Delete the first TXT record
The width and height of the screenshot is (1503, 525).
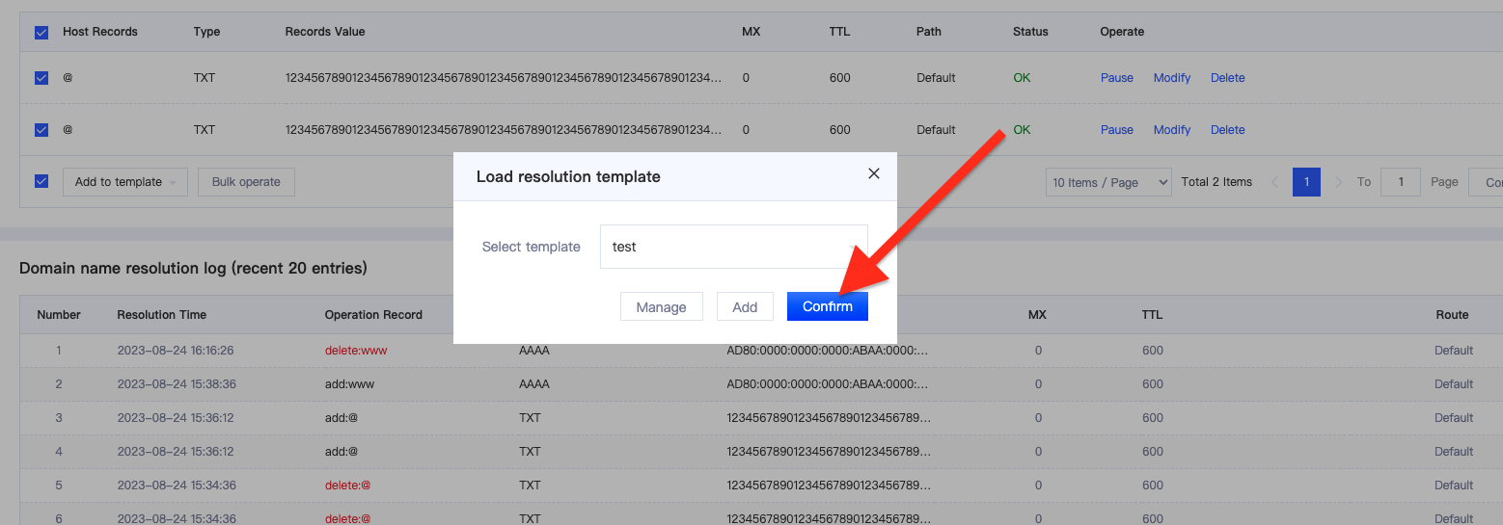[x=1227, y=78]
